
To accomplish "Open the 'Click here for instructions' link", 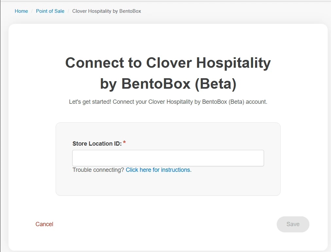I will pos(158,170).
